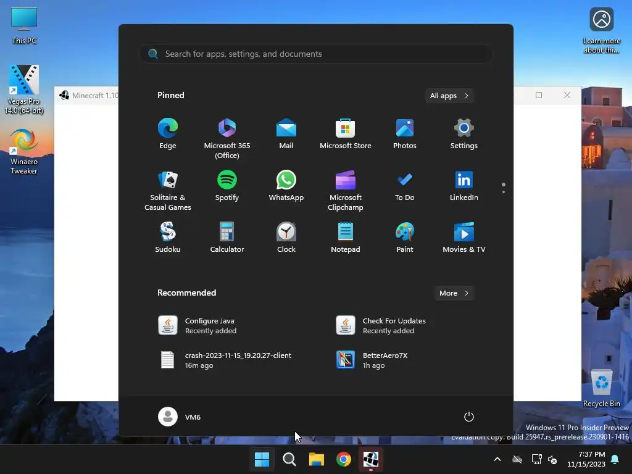Open Google Chrome from taskbar

click(x=343, y=459)
